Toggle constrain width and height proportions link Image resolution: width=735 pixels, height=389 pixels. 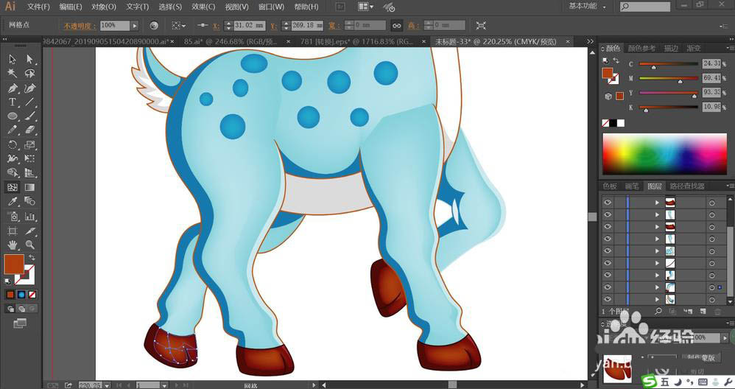396,25
